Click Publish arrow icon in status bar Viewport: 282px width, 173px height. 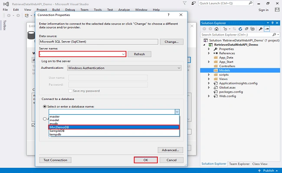click(259, 171)
